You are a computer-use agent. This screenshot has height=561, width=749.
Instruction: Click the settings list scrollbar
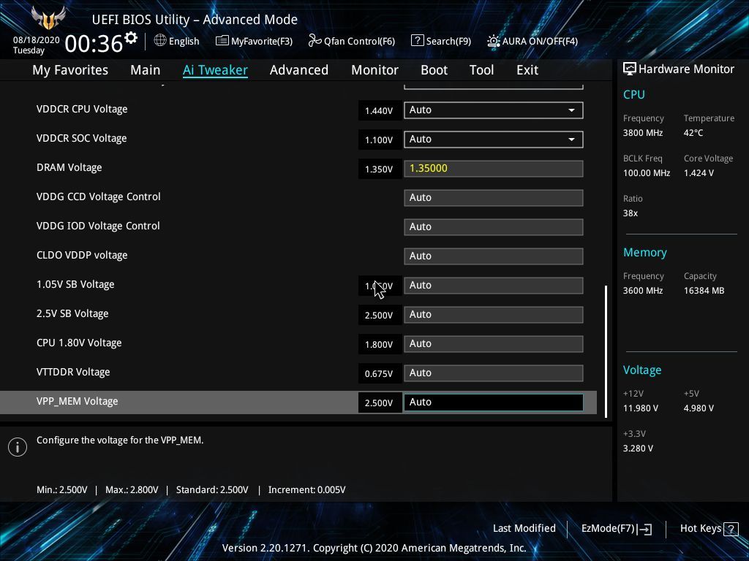pyautogui.click(x=606, y=351)
